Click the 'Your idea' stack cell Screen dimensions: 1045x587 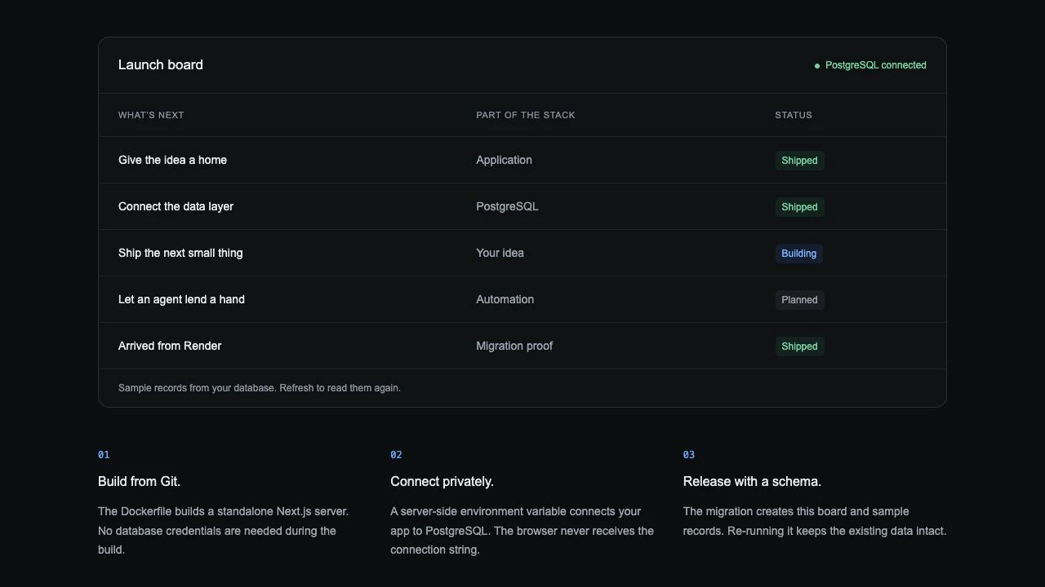[500, 253]
